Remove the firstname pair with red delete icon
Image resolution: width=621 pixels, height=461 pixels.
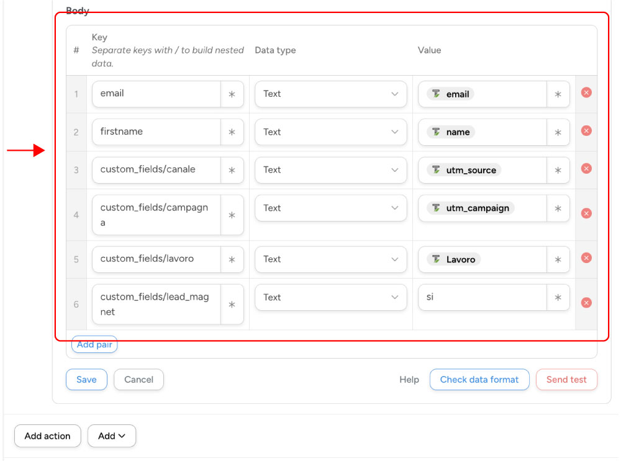point(585,131)
